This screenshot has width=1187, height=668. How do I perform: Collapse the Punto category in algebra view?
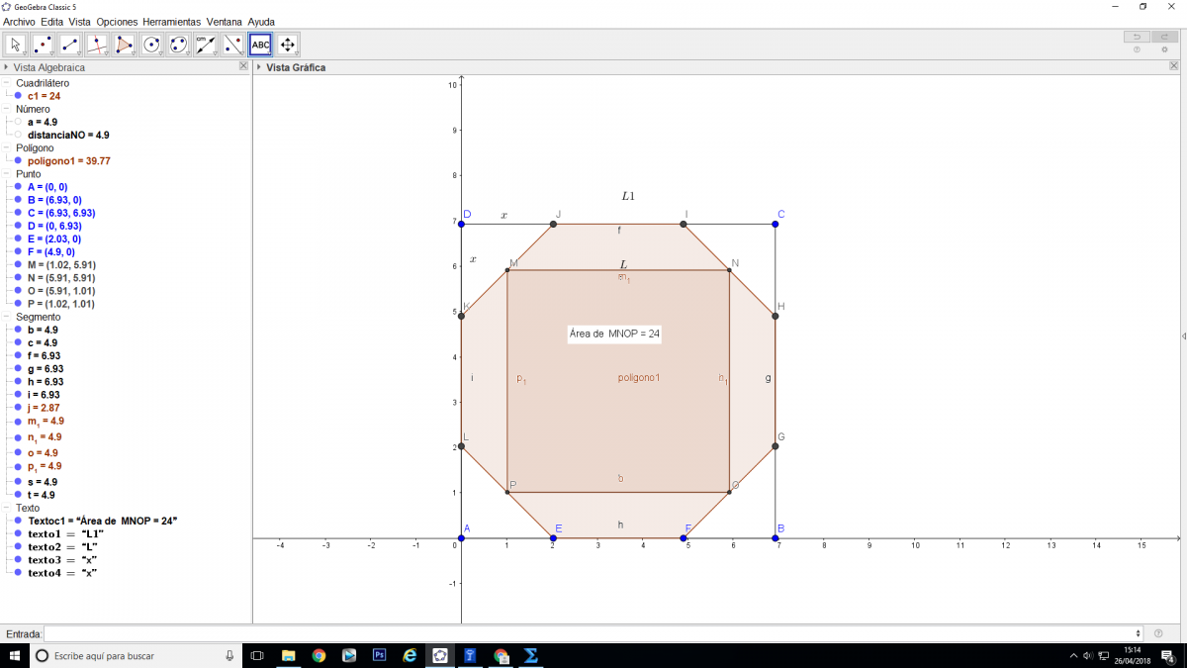7,174
